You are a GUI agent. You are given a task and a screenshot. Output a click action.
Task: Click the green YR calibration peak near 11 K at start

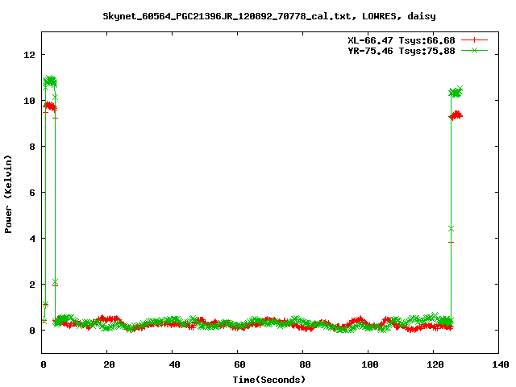pyautogui.click(x=50, y=81)
